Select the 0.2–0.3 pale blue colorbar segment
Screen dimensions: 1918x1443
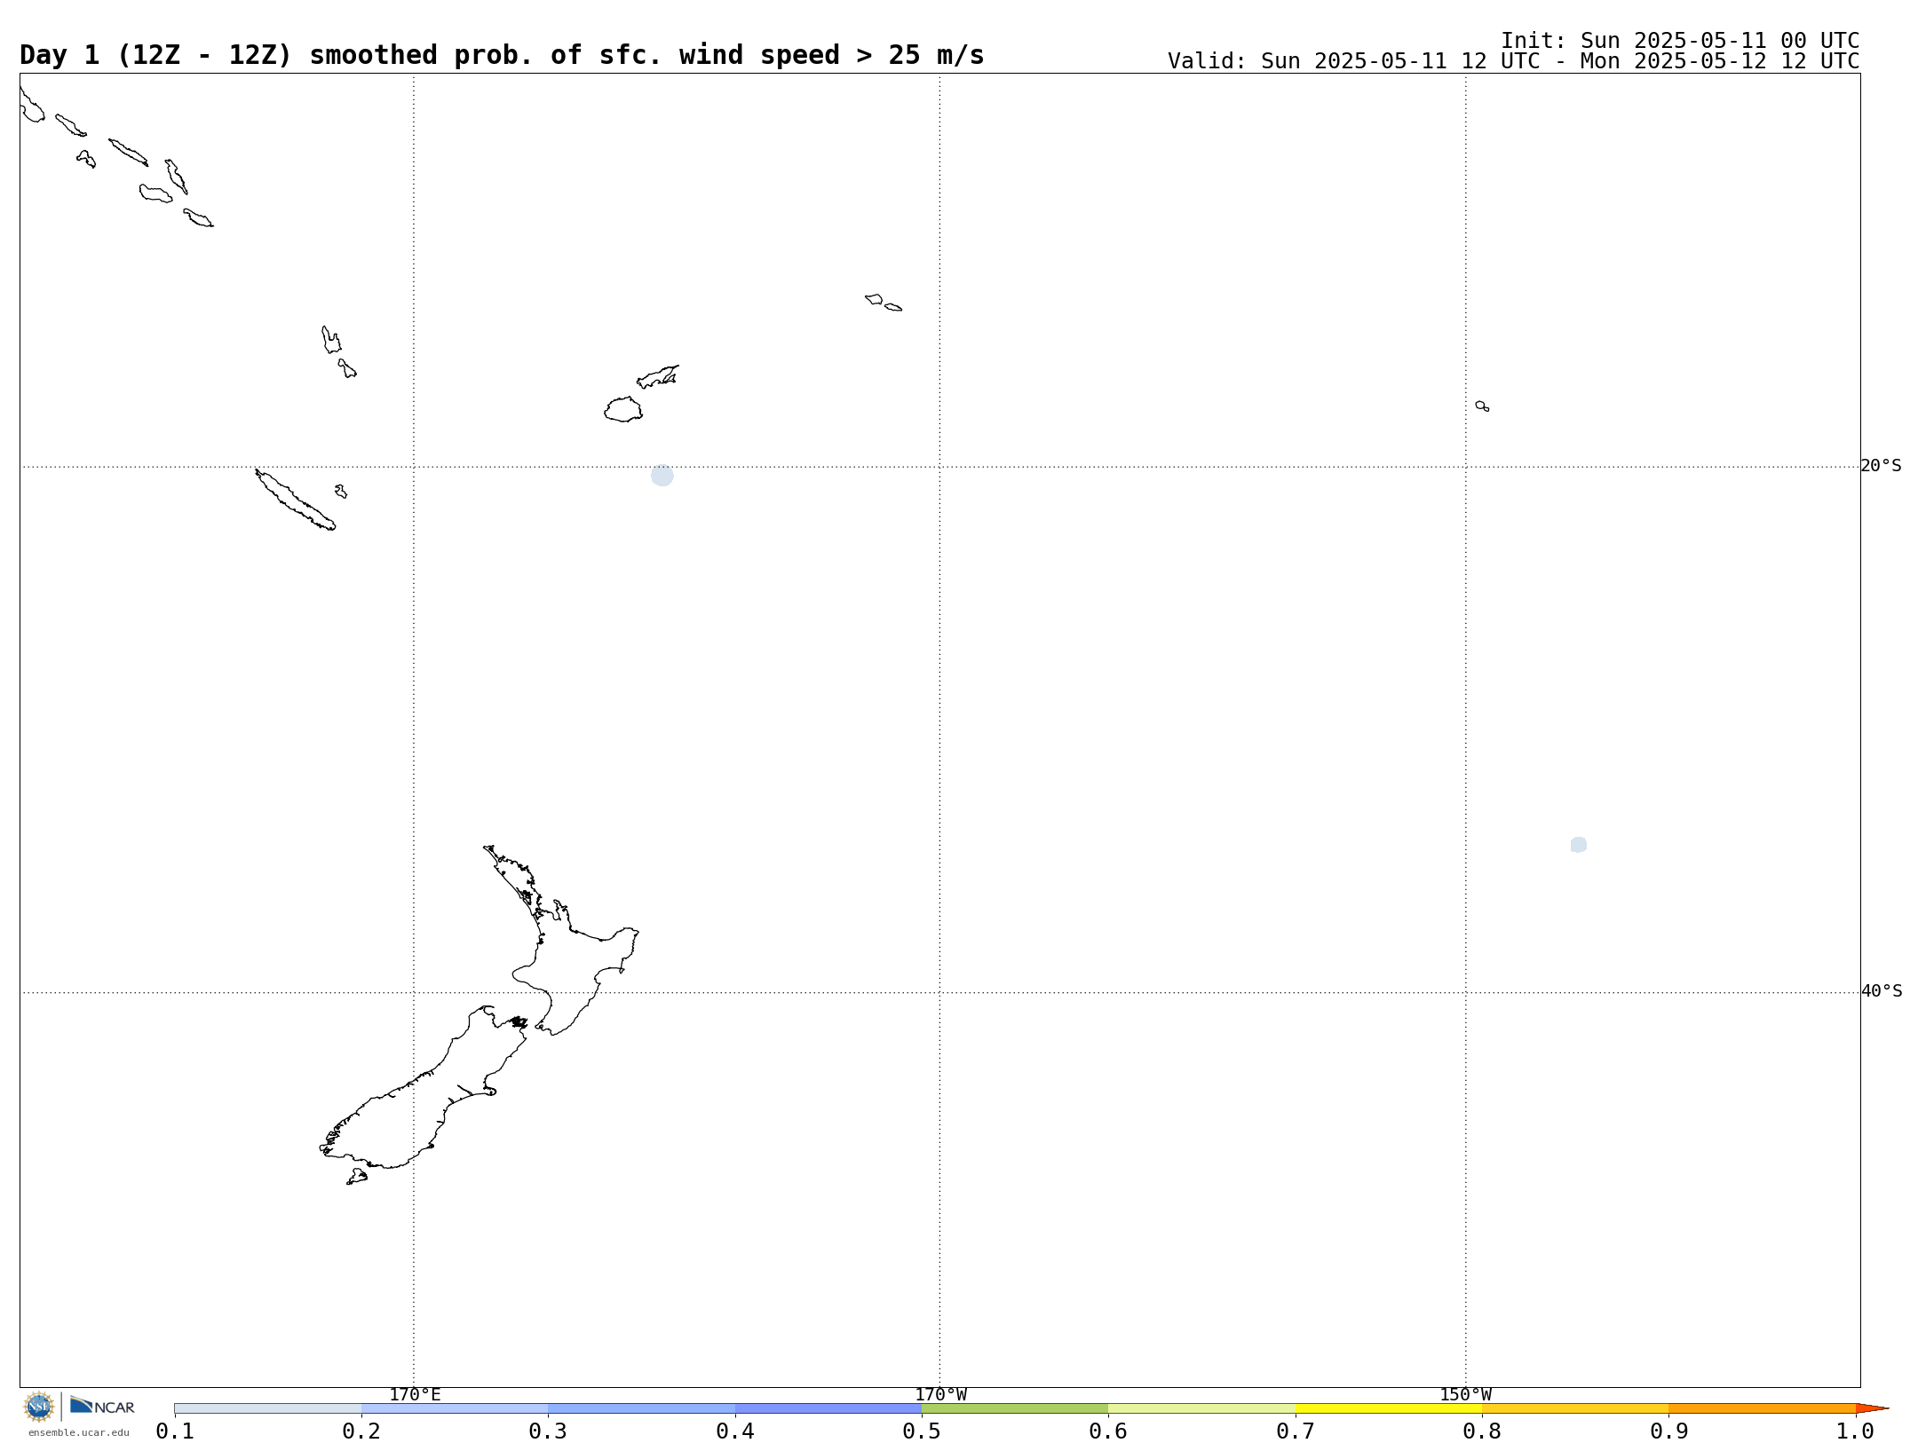[x=455, y=1408]
